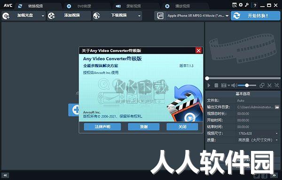Open the Apple iPhone XR profile dropdown

(227, 16)
